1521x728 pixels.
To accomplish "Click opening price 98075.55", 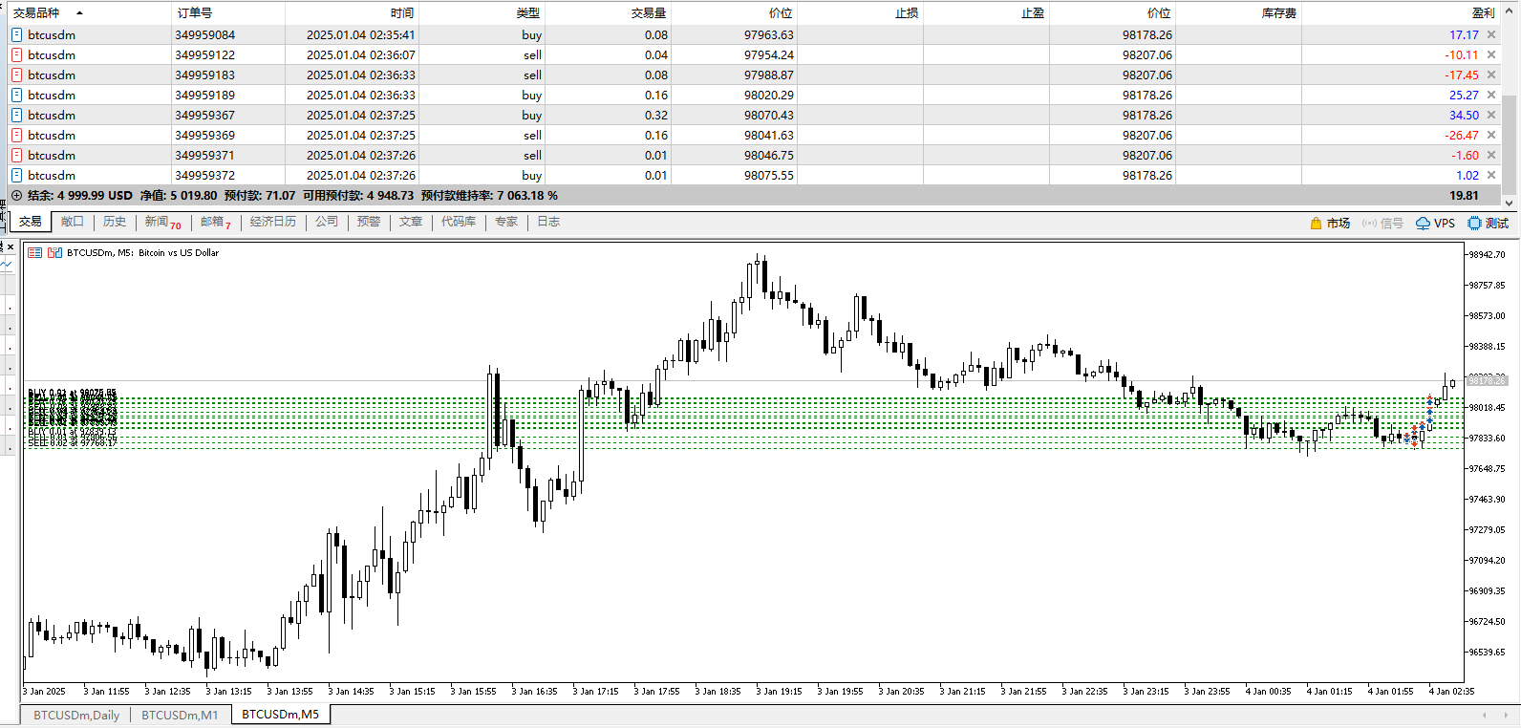I will (x=769, y=175).
